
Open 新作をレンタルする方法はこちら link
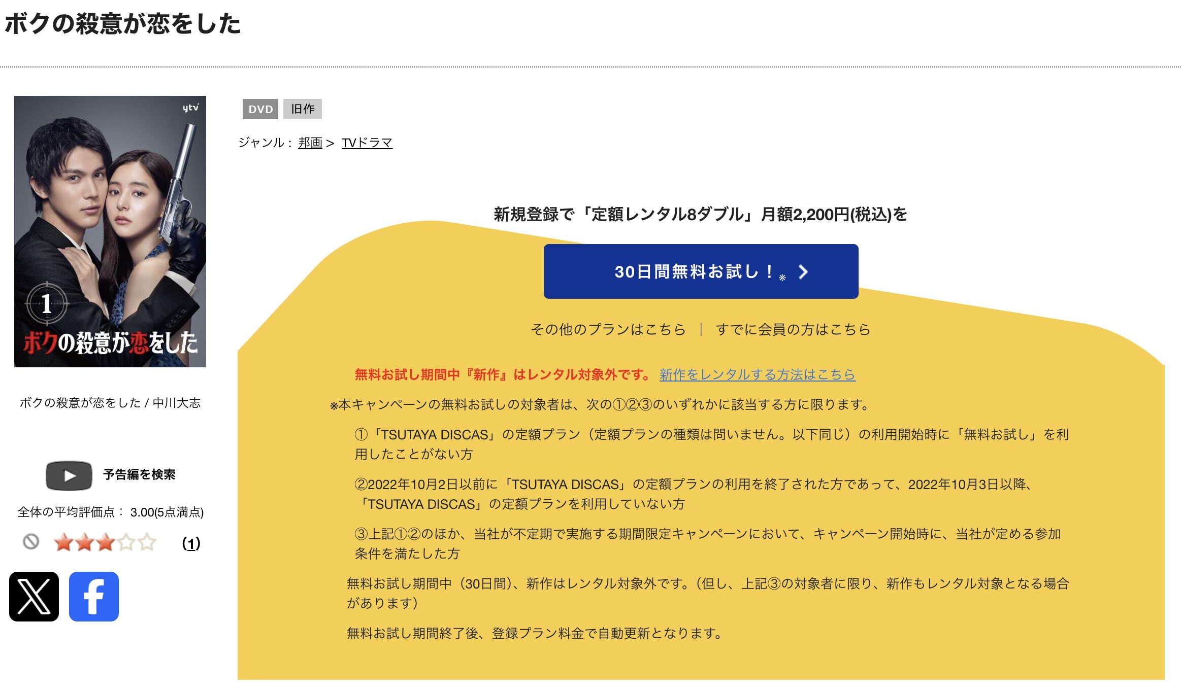tap(758, 374)
